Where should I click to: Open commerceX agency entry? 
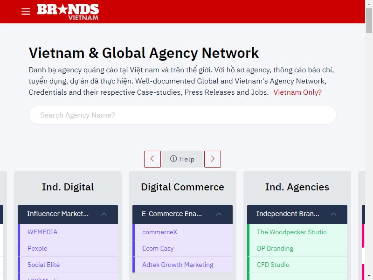182,232
